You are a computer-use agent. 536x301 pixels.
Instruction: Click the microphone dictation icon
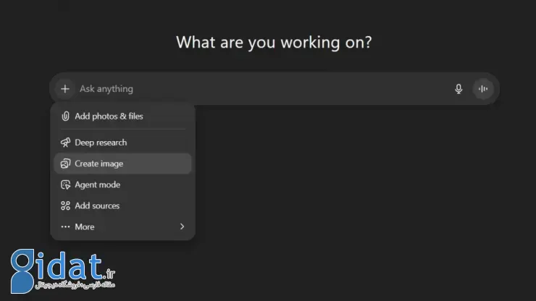[458, 89]
